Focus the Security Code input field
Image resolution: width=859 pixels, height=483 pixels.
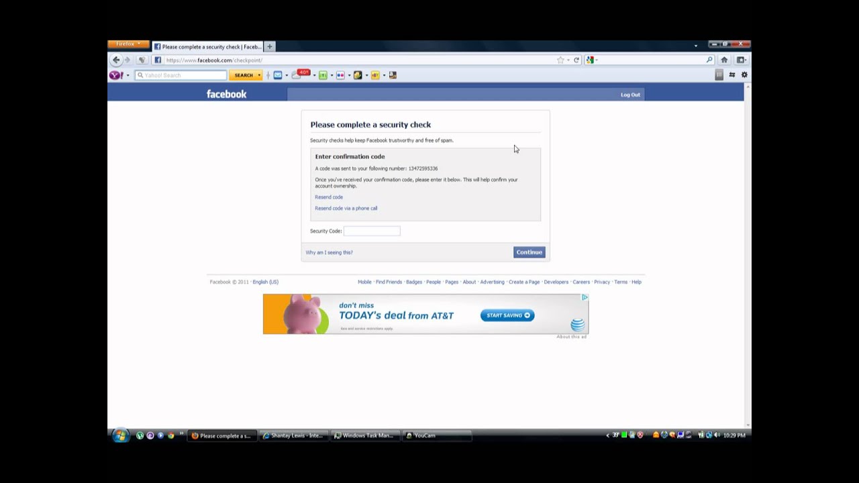click(372, 231)
